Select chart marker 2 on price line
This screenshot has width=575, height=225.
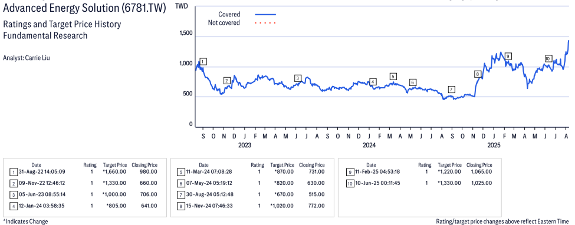[227, 81]
